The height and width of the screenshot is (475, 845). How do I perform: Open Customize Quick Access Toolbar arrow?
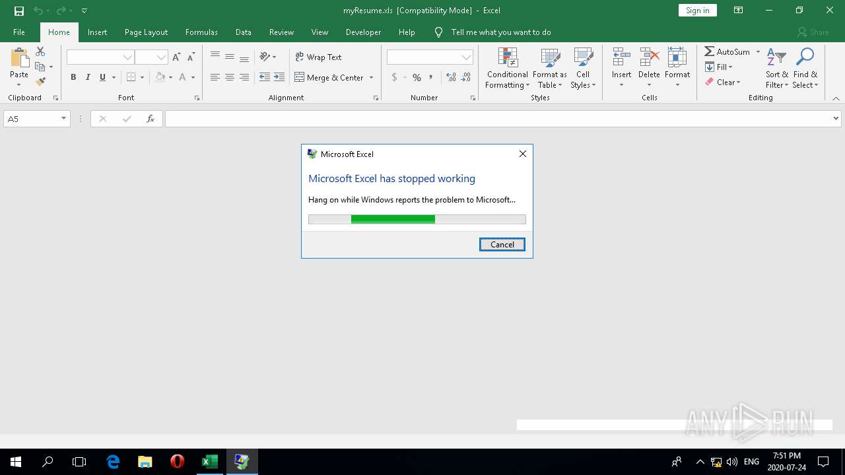click(x=84, y=11)
